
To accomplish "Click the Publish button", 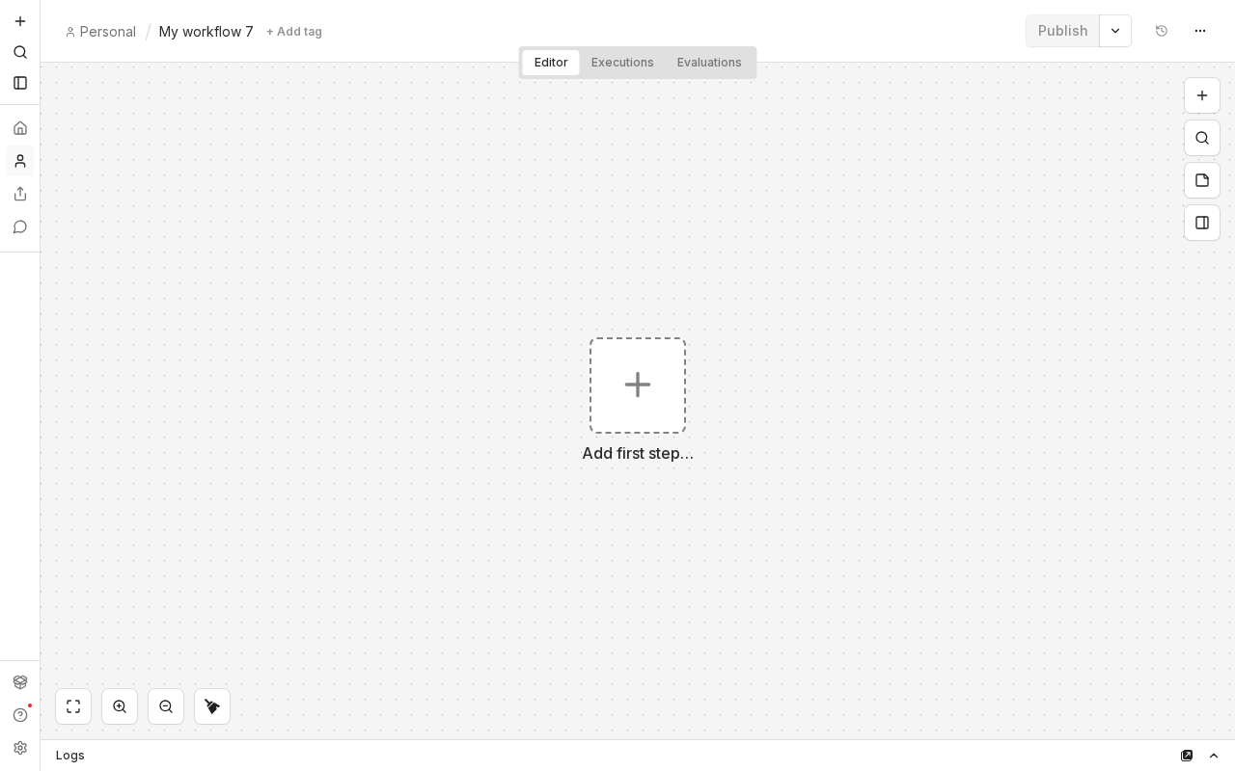I will 1062,31.
